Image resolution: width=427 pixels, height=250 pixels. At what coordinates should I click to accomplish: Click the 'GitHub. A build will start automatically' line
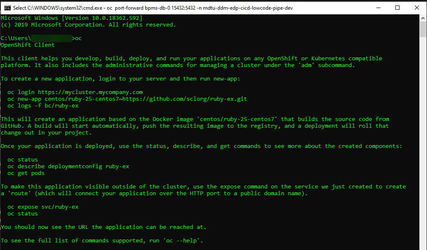pyautogui.click(x=195, y=126)
